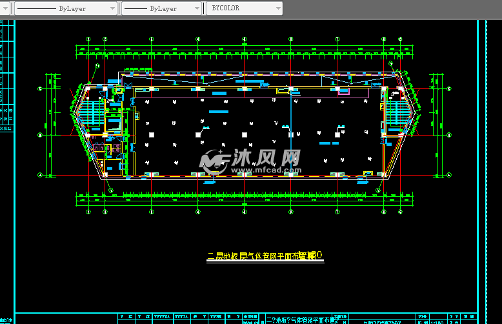Select the leftmost white column square in middle row
The height and width of the screenshot is (324, 502).
tap(151, 134)
